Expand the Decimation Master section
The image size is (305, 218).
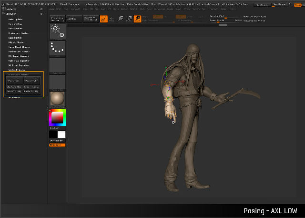[x=19, y=52]
